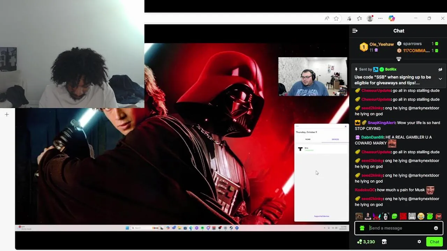Viewport: 447px width, 251px height.
Task: Select the connected device entry in the popup
Action: click(321, 149)
